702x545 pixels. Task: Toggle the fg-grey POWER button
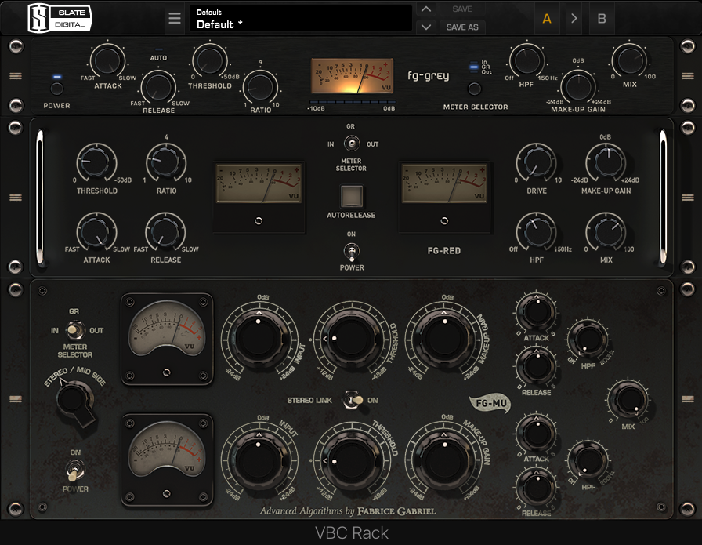click(57, 89)
